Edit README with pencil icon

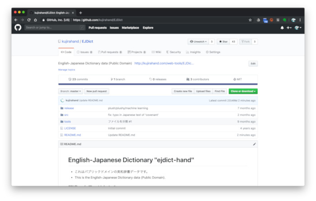coord(254,144)
